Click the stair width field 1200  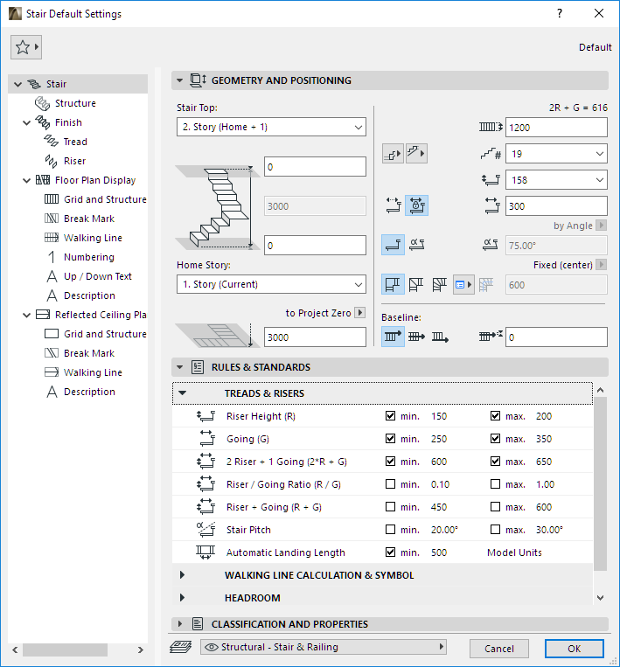click(556, 128)
